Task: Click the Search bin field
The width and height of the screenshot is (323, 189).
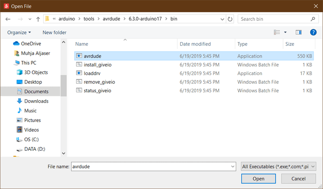Action: [277, 19]
